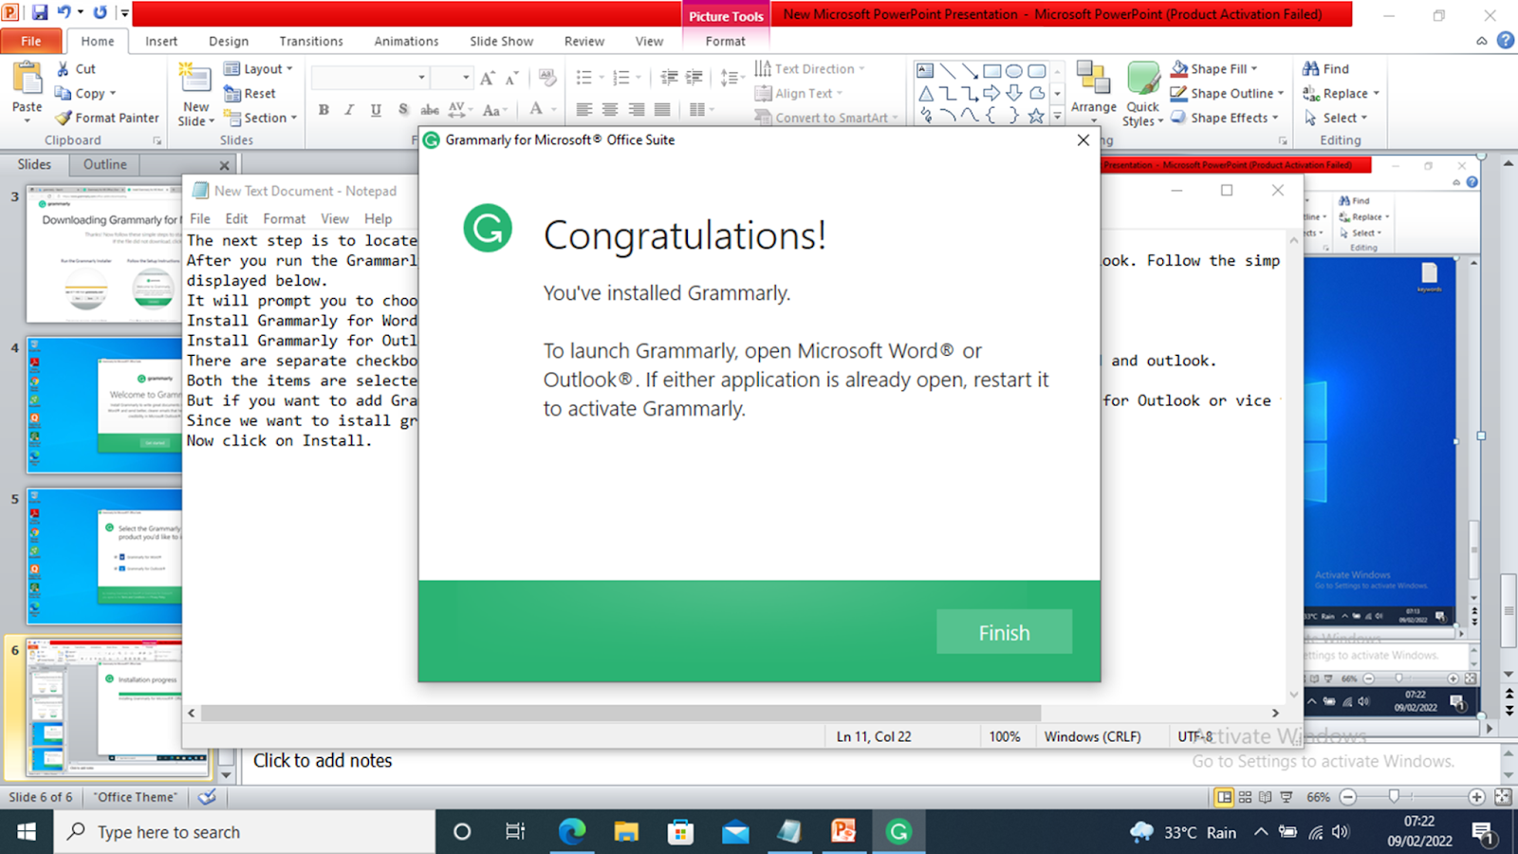
Task: Toggle Bold formatting
Action: (x=324, y=110)
